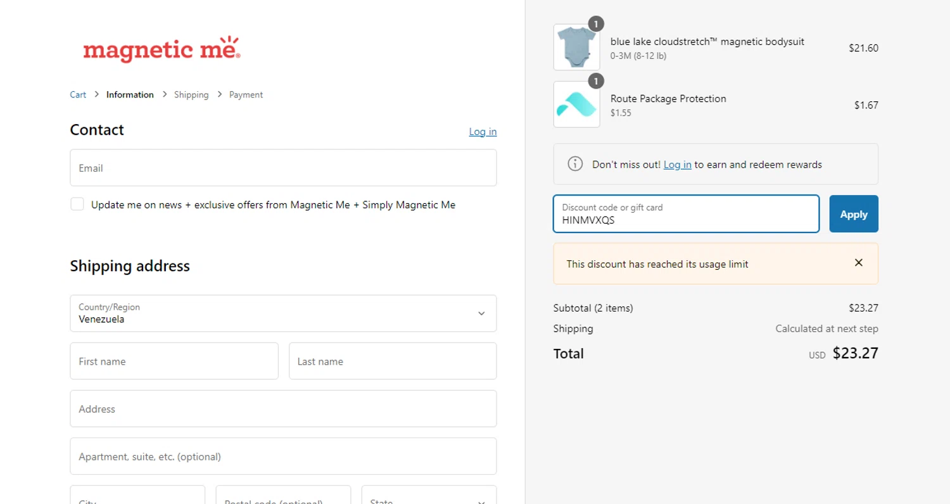The width and height of the screenshot is (950, 504).
Task: Focus the Email input field
Action: tap(282, 168)
